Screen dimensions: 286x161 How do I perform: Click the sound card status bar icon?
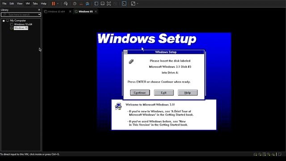click(x=273, y=154)
